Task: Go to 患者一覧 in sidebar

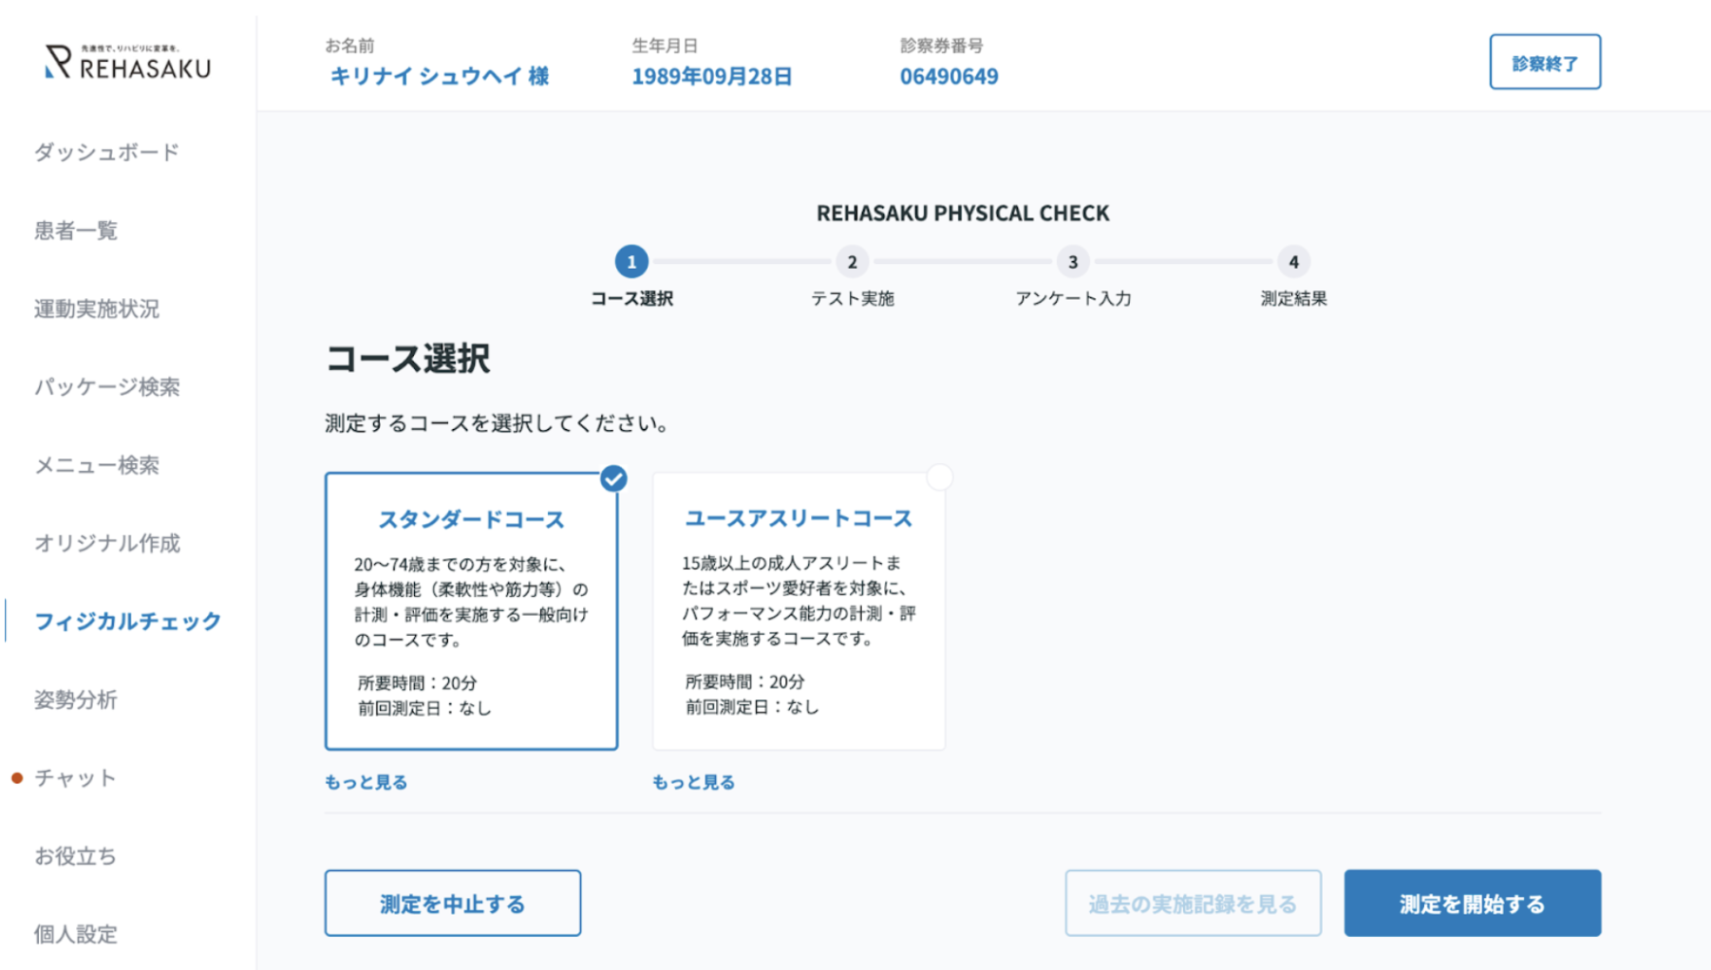Action: (76, 231)
